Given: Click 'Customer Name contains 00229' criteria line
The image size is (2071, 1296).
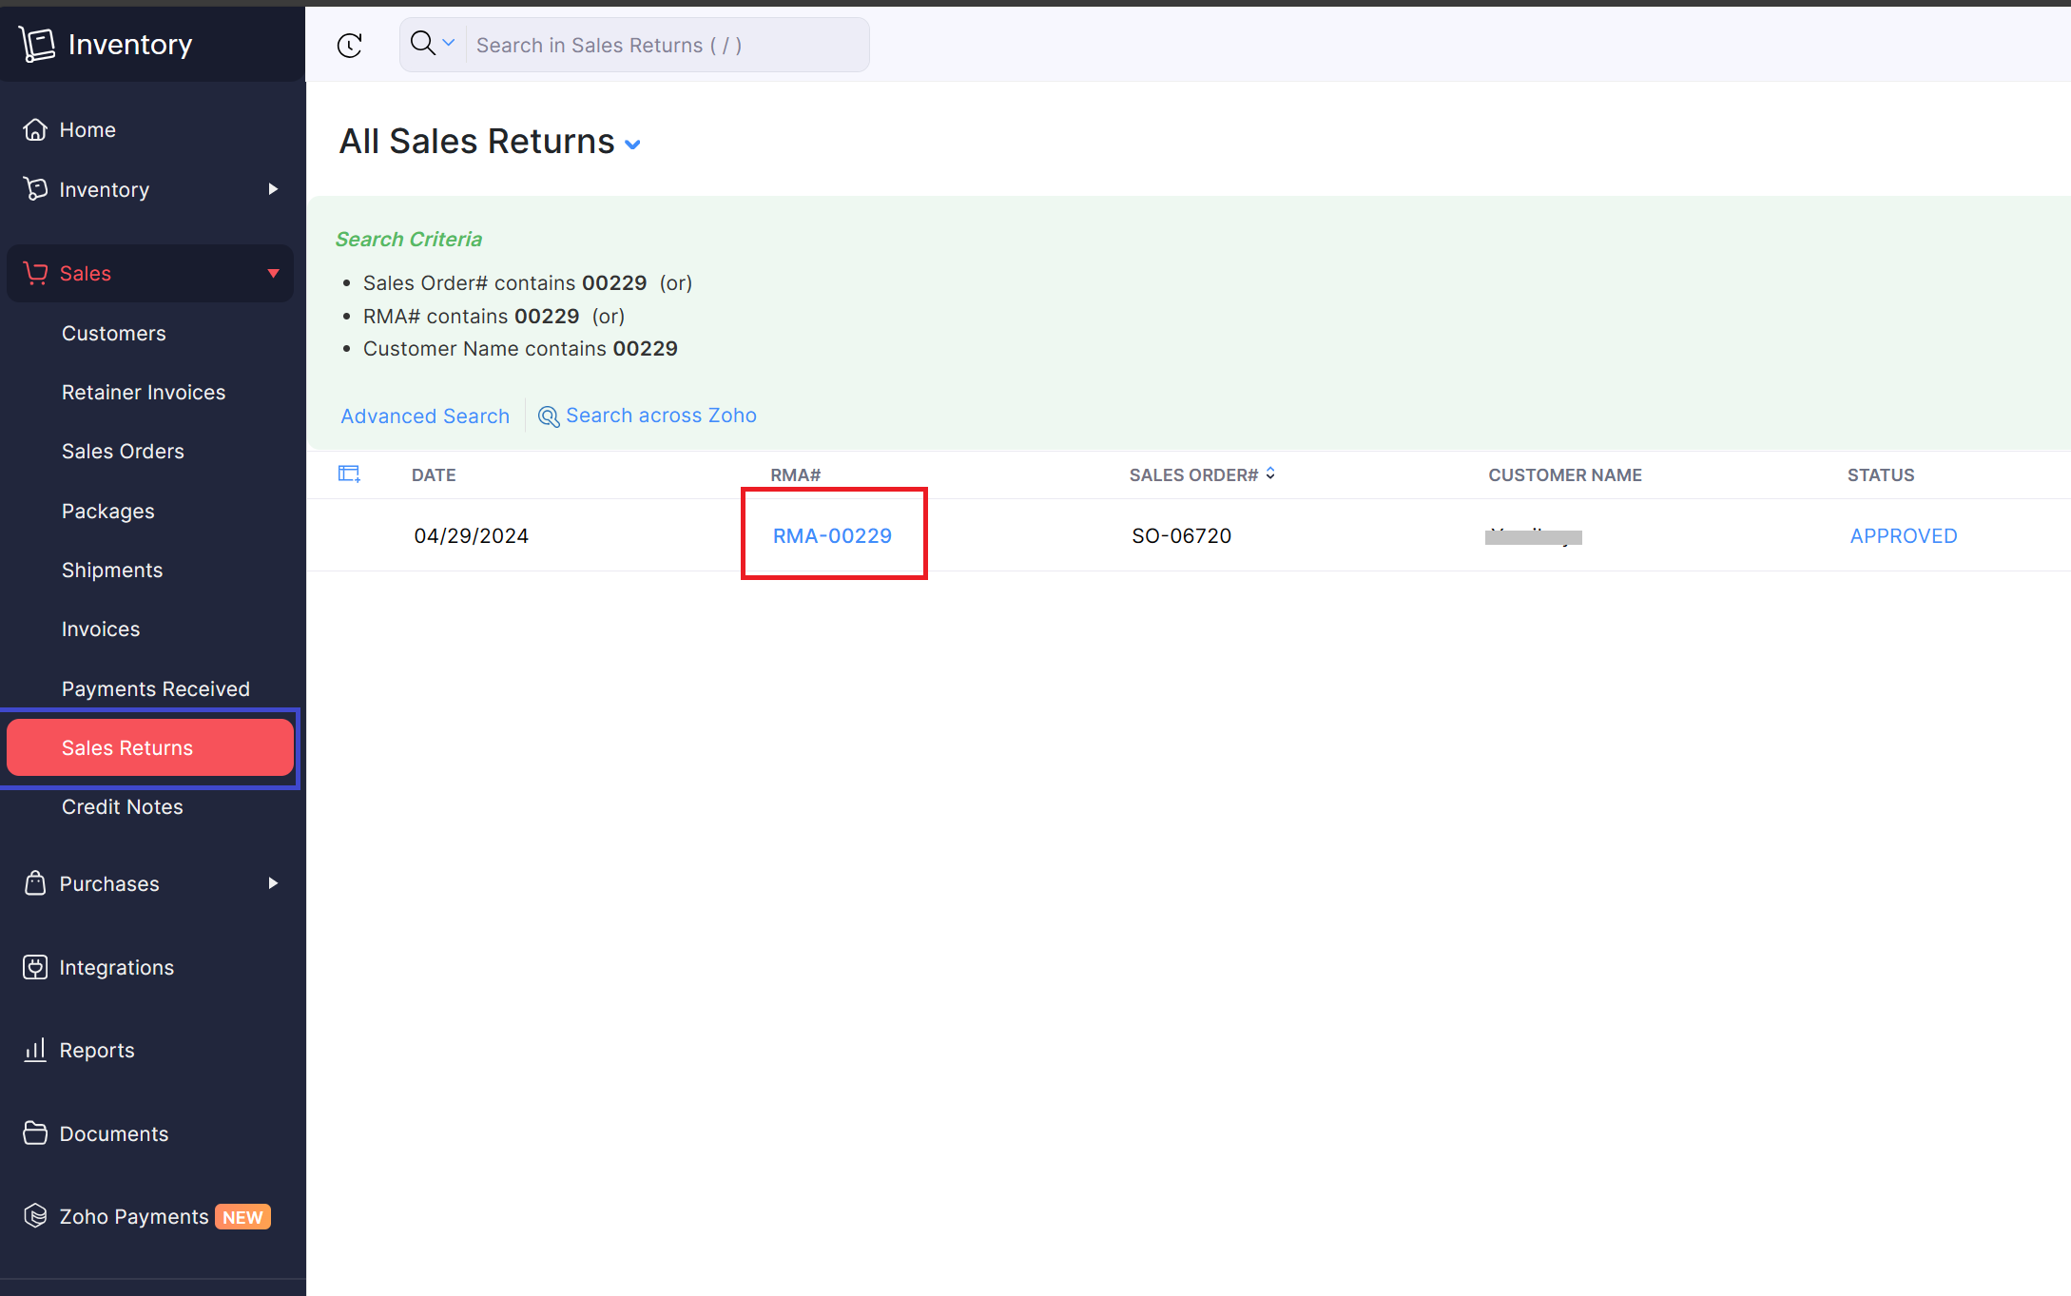Looking at the screenshot, I should pos(520,349).
